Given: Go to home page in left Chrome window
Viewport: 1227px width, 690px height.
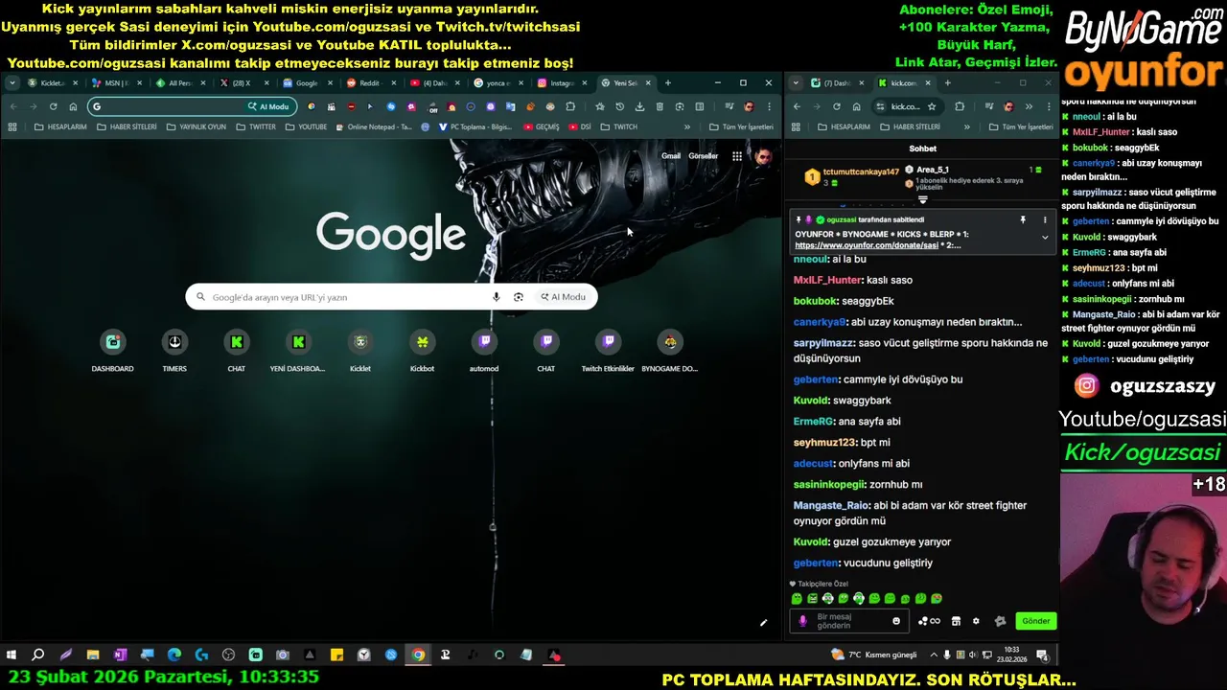Looking at the screenshot, I should pos(73,106).
